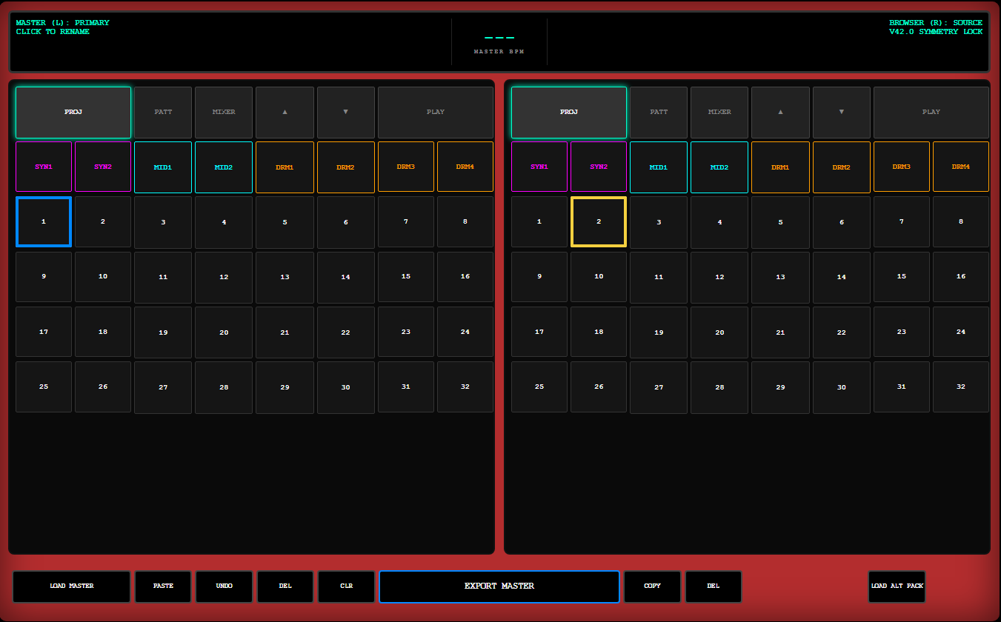Choose slot 1 in Browser grid
This screenshot has width=1001, height=622.
click(x=539, y=221)
